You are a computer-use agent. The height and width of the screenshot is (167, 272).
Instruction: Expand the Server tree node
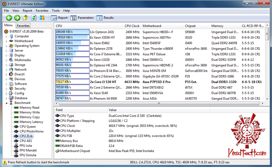point(6,51)
